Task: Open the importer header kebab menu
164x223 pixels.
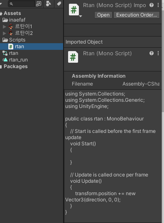Action: [158, 5]
